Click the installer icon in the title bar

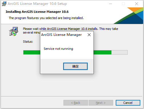tap(4, 4)
